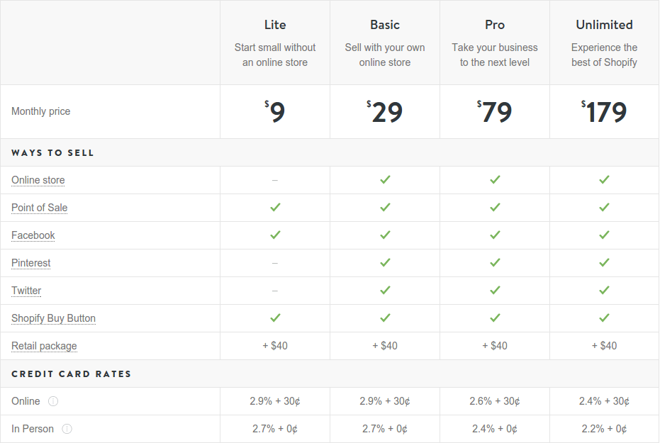
Task: Click the Lite plan Online store dash
Action: pyautogui.click(x=275, y=180)
